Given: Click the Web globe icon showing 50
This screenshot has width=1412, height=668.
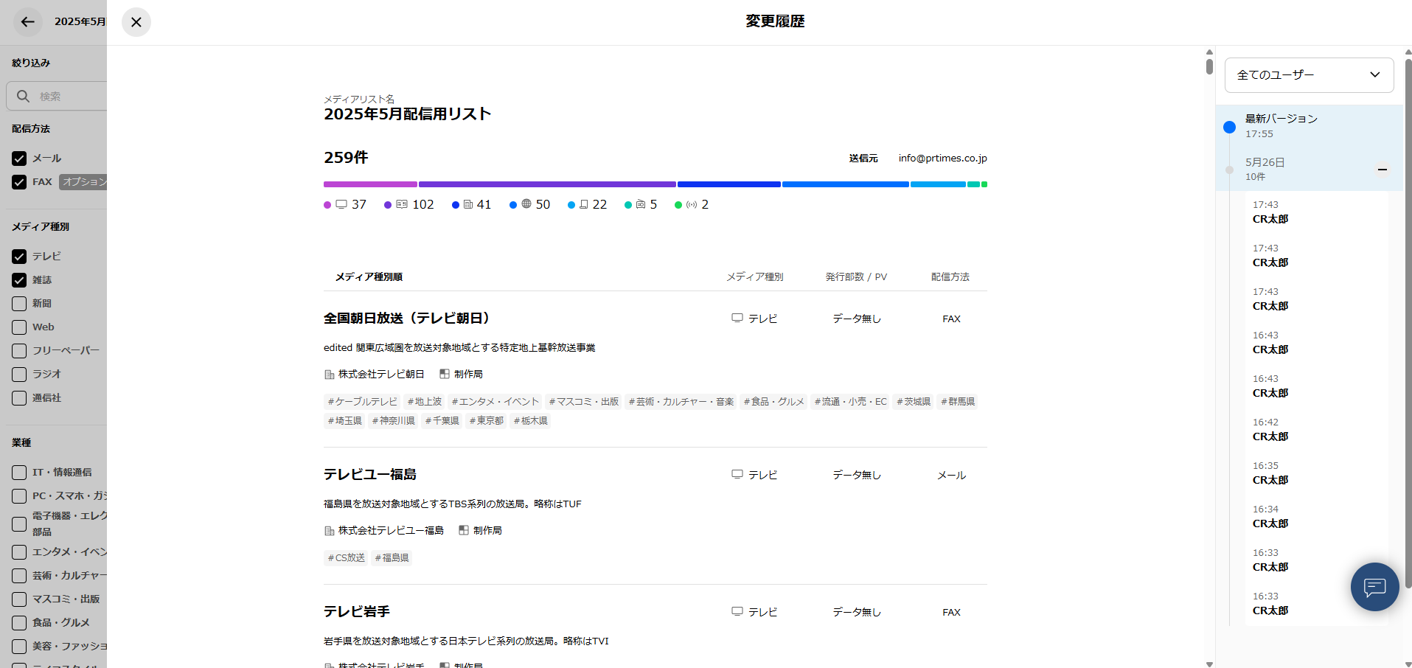Looking at the screenshot, I should coord(526,204).
